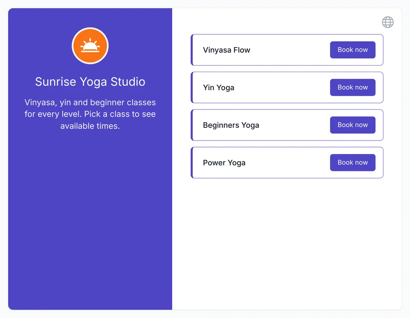The height and width of the screenshot is (318, 410).
Task: Select the 'Beginners Yoga' class name
Action: click(231, 125)
